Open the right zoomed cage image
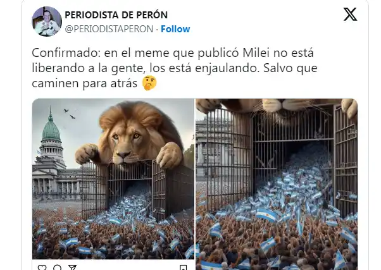381x270 pixels. tap(277, 184)
